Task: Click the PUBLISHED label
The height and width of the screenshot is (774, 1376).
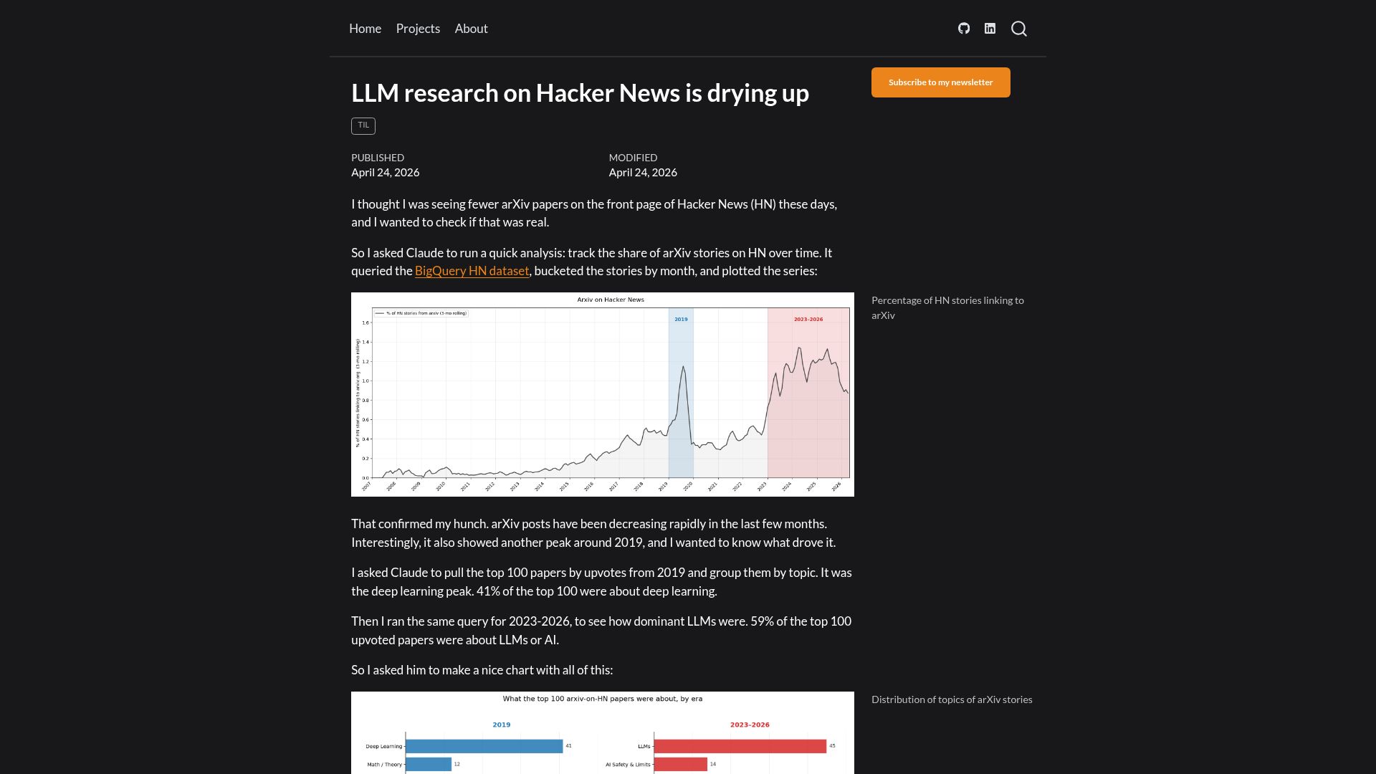Action: pyautogui.click(x=378, y=158)
